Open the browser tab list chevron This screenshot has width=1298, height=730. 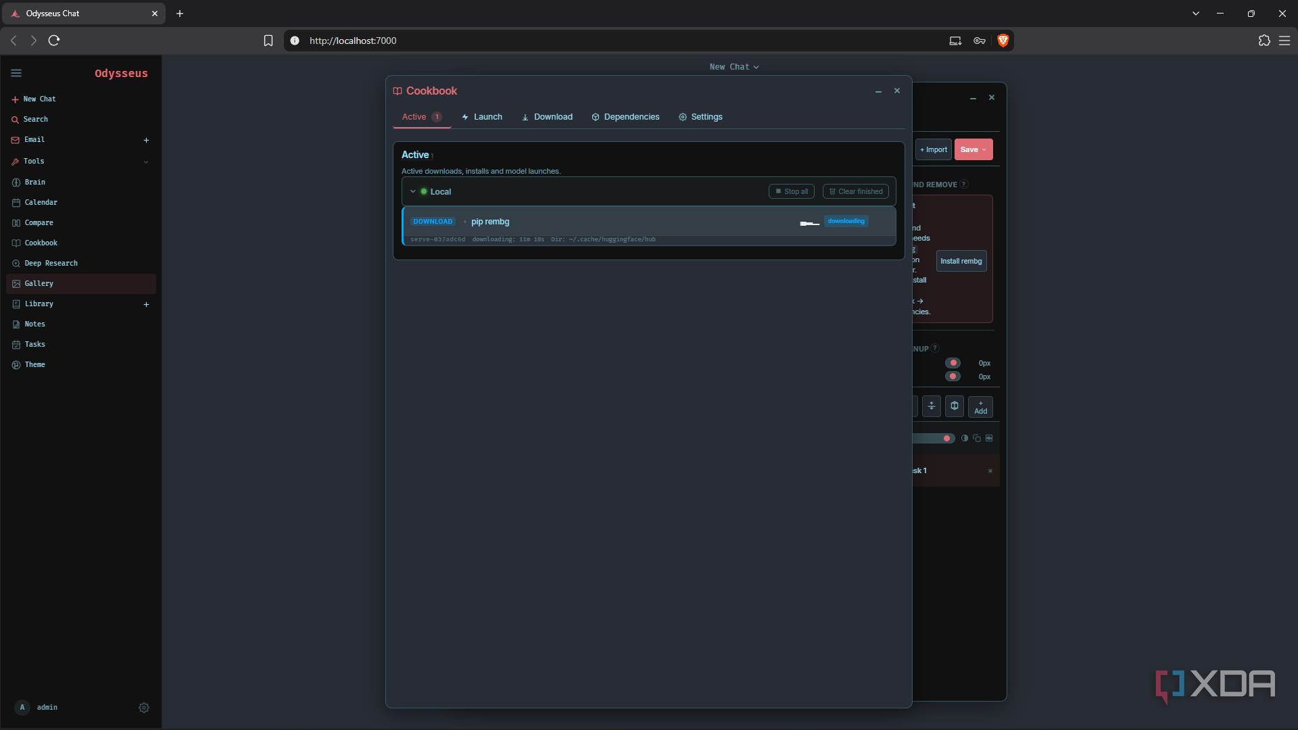click(x=1196, y=14)
